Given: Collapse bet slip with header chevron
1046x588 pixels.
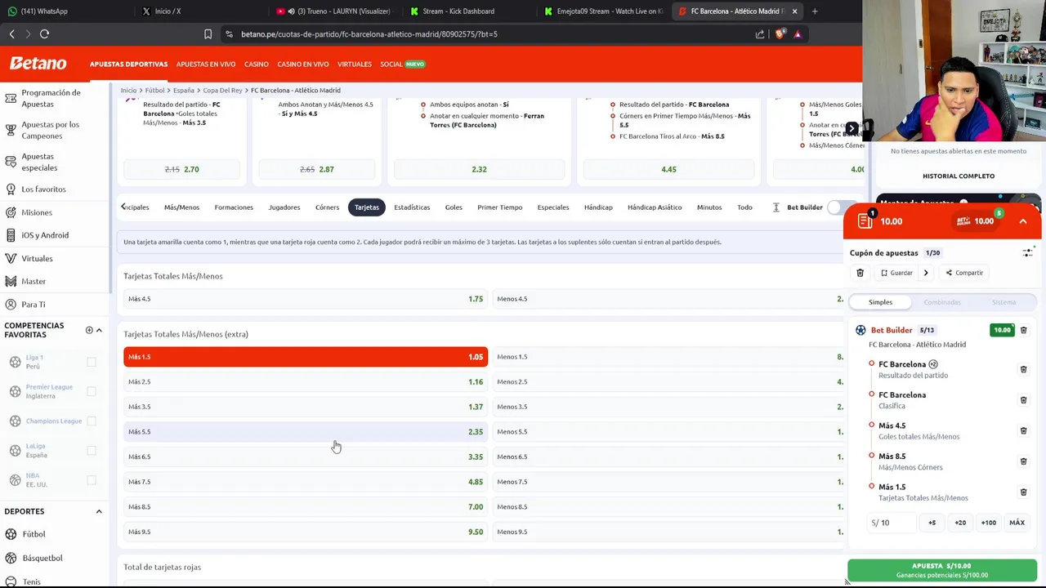Looking at the screenshot, I should 1022,221.
